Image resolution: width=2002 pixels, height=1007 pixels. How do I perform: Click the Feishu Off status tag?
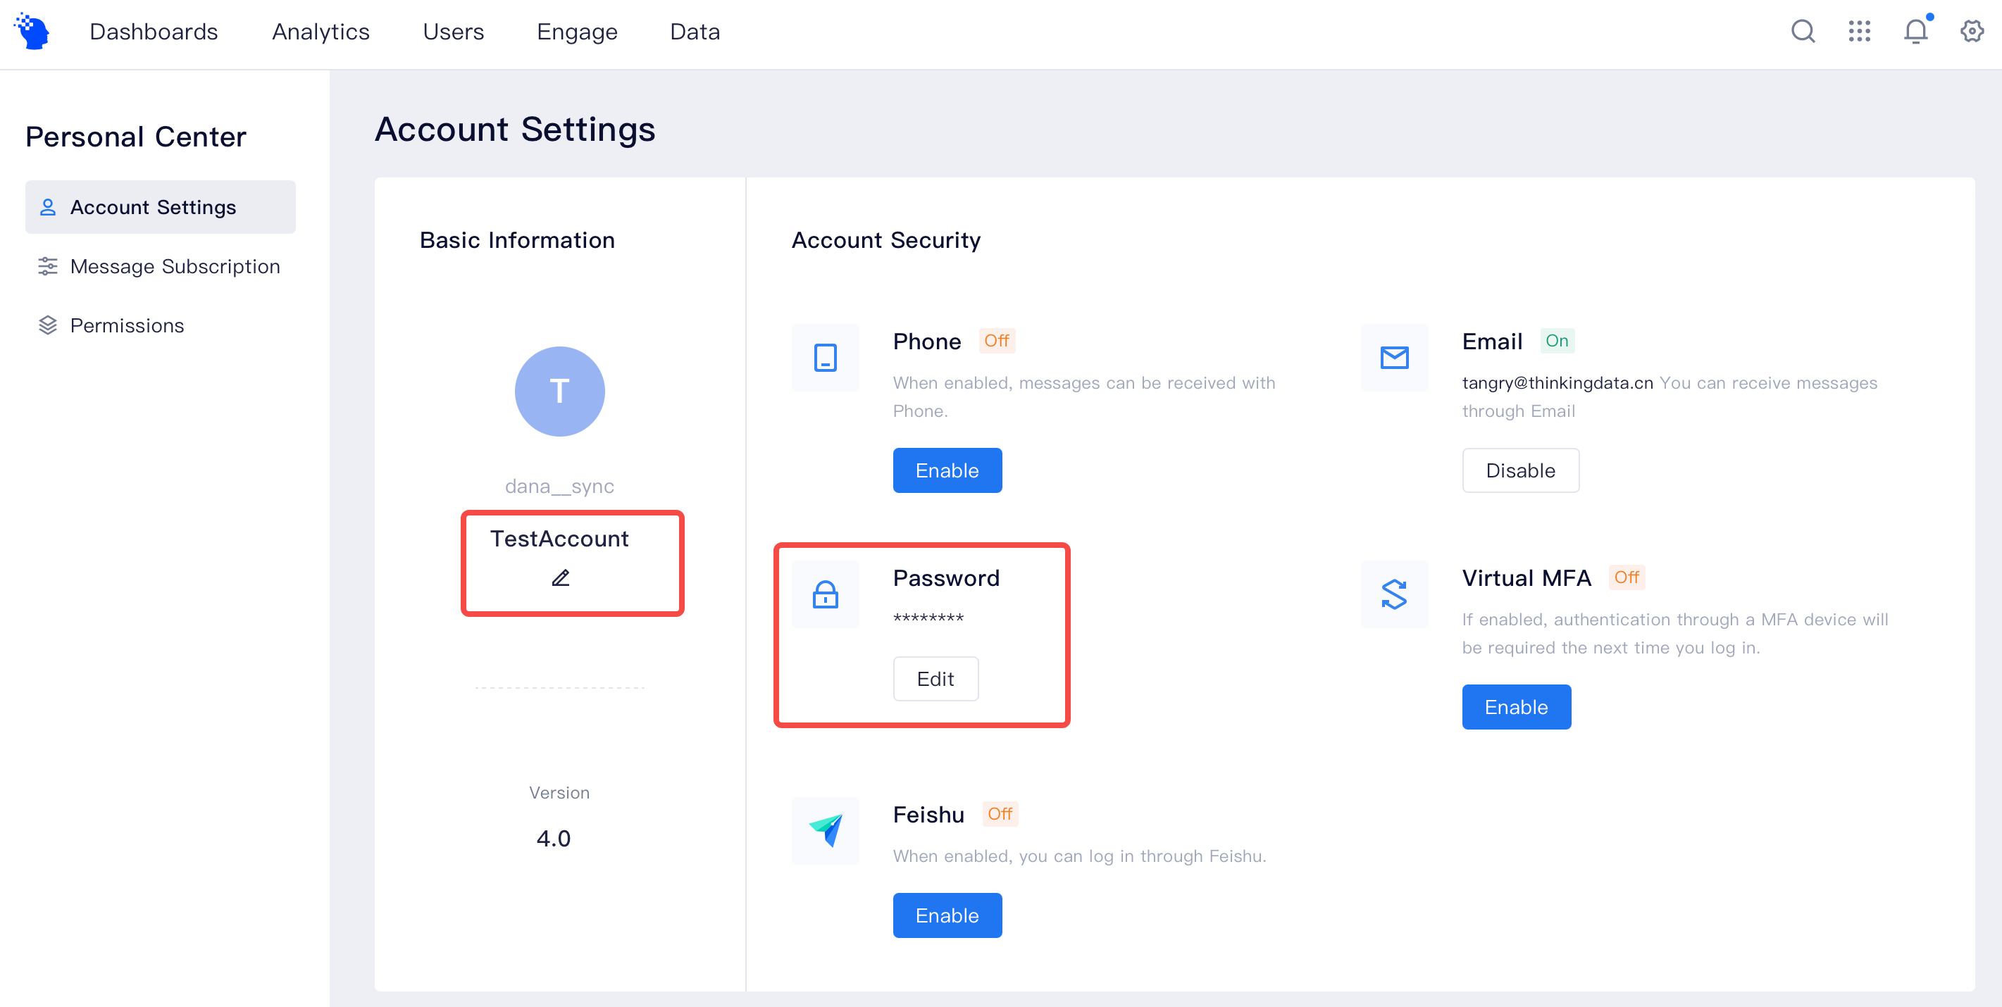tap(1000, 814)
